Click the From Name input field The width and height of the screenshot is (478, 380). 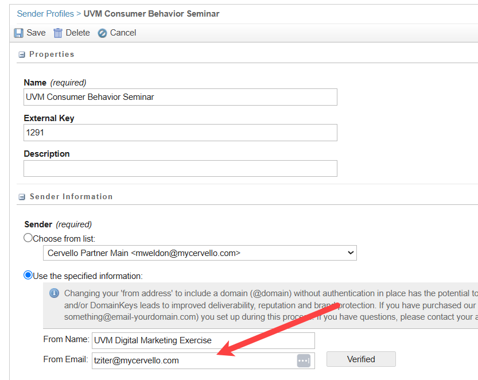[203, 340]
